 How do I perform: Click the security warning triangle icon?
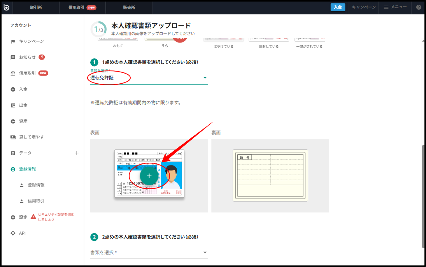(x=33, y=216)
